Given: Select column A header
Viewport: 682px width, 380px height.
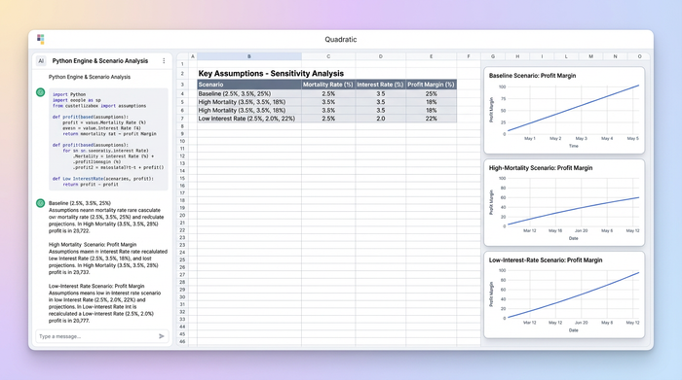Looking at the screenshot, I should 193,56.
